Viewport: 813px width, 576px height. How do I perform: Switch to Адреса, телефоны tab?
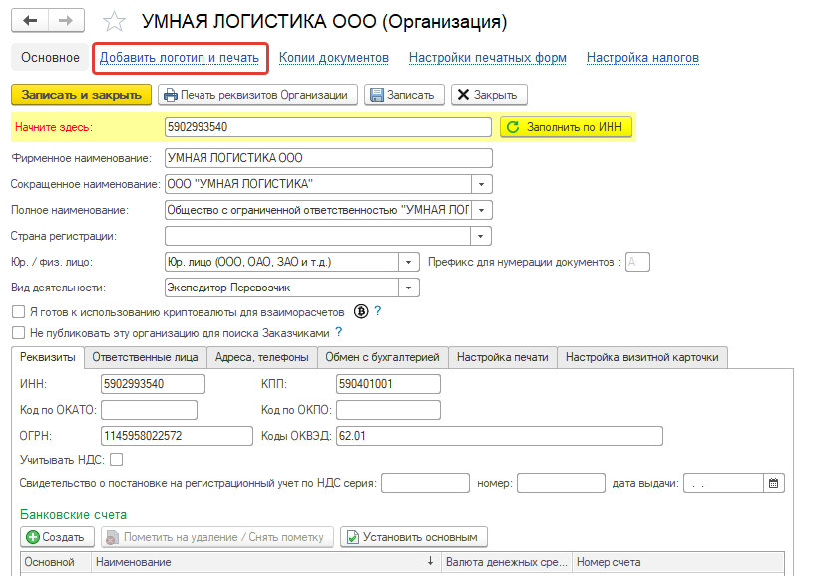261,357
